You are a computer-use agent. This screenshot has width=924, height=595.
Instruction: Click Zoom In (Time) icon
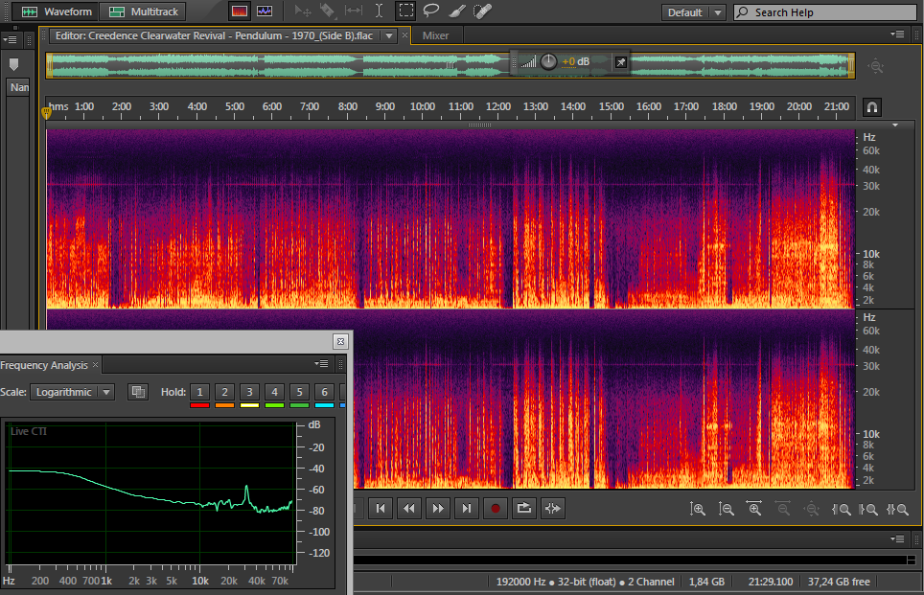point(754,509)
